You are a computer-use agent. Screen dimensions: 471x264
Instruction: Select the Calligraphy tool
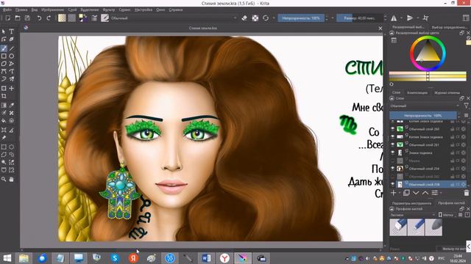click(x=12, y=39)
